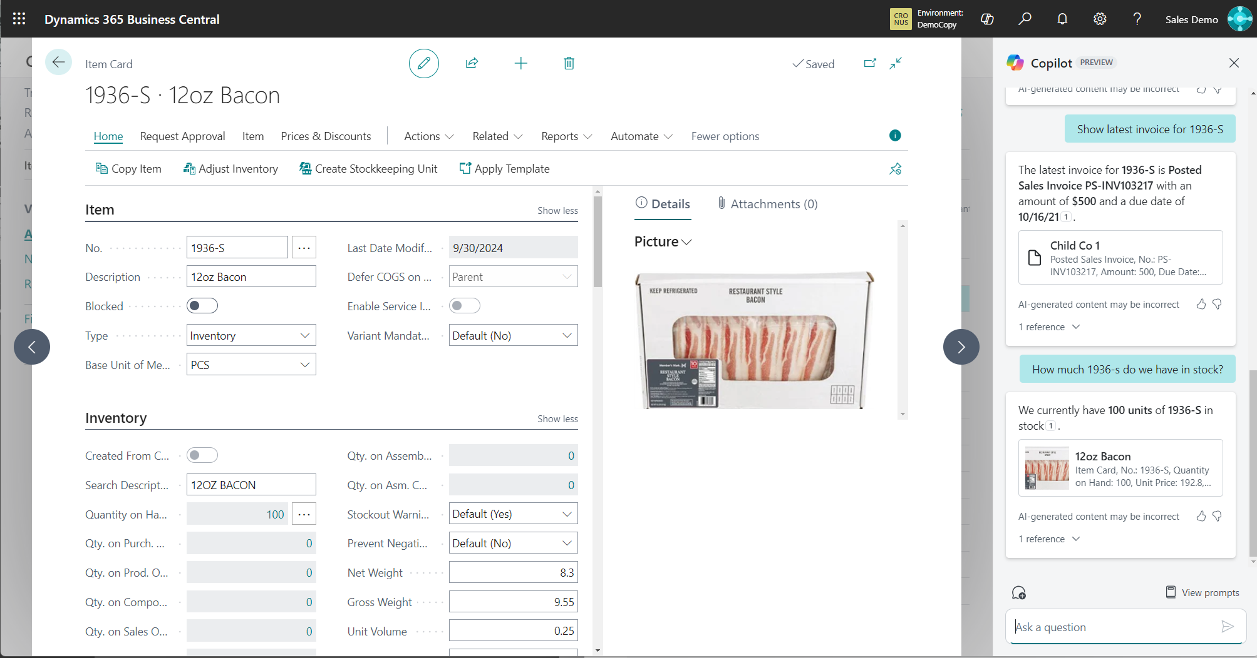Open item card in new window icon

pos(870,63)
